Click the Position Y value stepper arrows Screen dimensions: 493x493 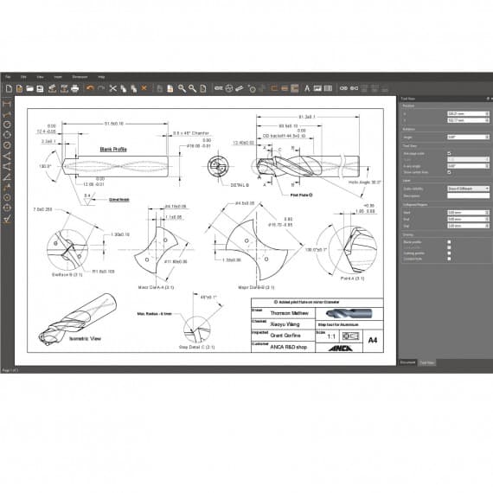[487, 120]
